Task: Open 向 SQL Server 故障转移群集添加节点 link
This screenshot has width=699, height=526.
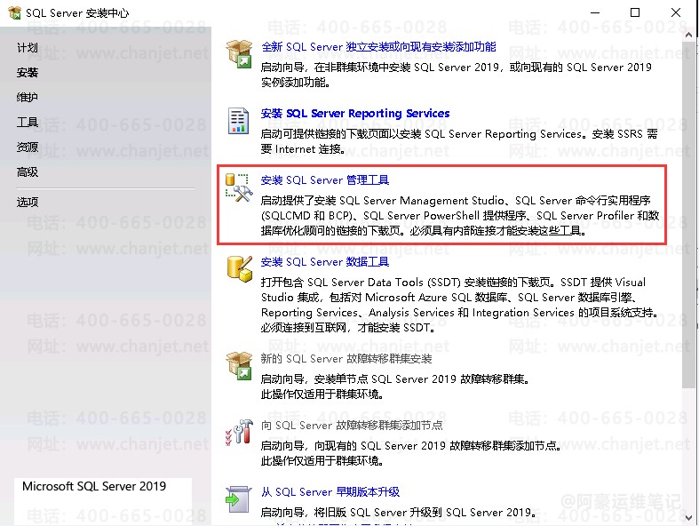Action: click(352, 426)
